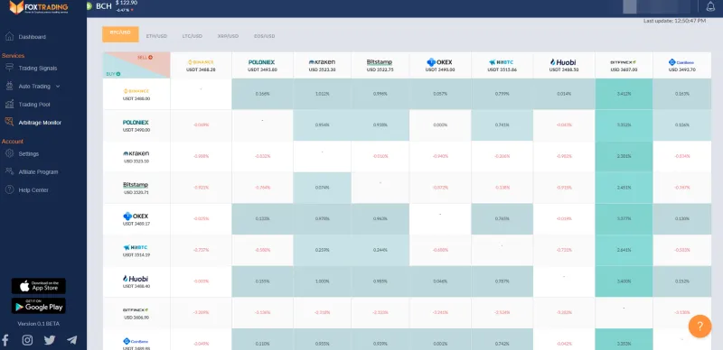Click 2.451% cell in Bitstamp buy row

[624, 188]
